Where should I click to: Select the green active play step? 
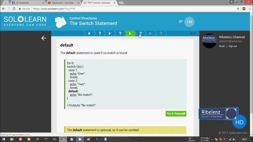point(130,34)
